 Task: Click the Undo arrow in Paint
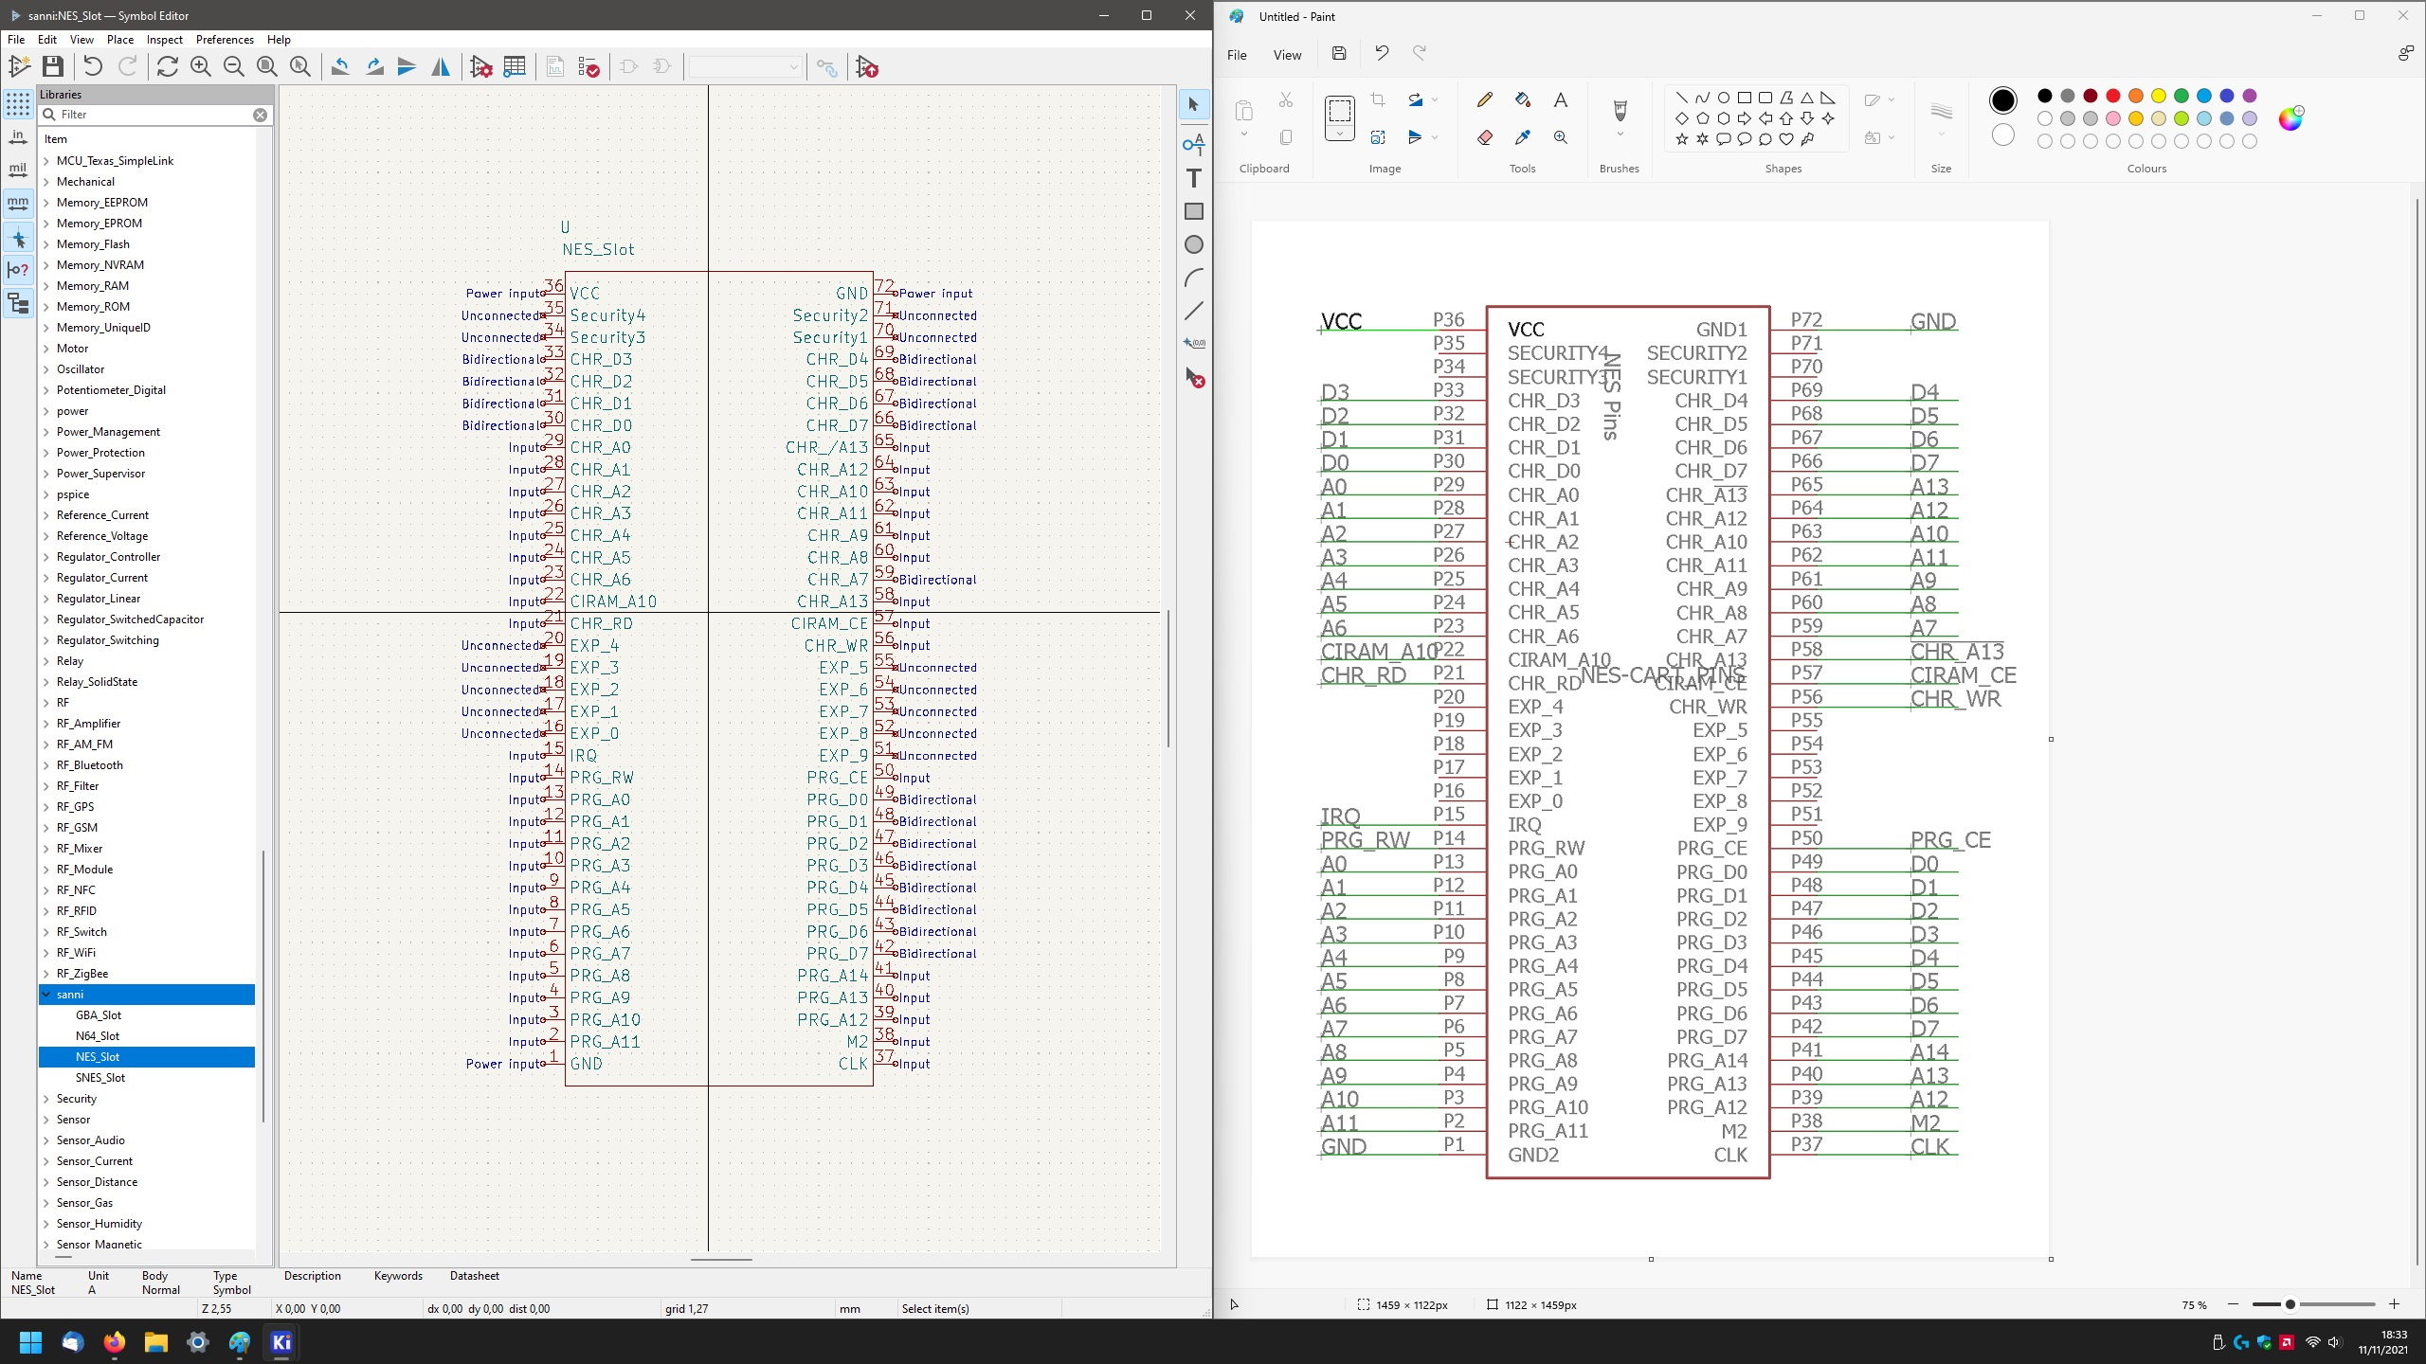(1382, 54)
